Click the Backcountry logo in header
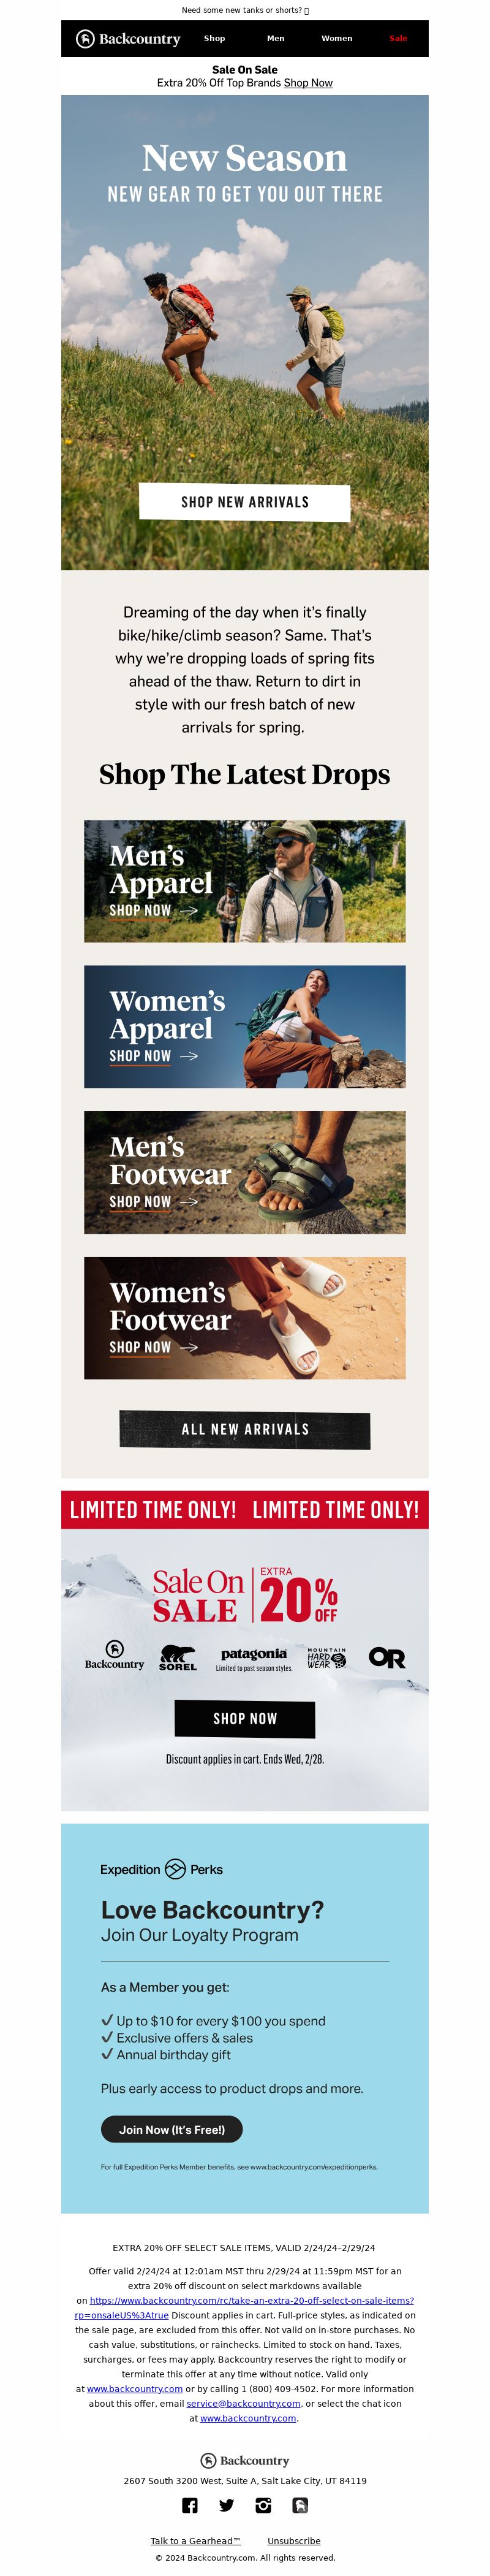This screenshot has width=490, height=2576. click(128, 39)
